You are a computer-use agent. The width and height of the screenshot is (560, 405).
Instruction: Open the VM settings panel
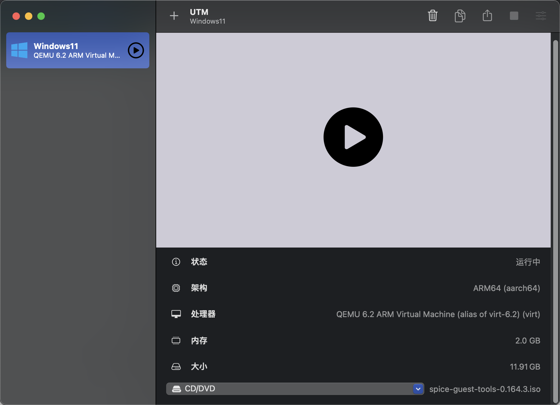[541, 16]
